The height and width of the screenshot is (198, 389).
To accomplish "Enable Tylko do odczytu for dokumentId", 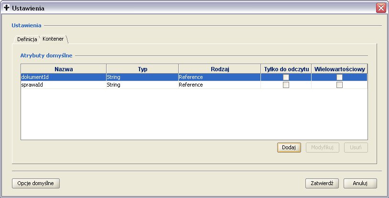I will [x=286, y=77].
